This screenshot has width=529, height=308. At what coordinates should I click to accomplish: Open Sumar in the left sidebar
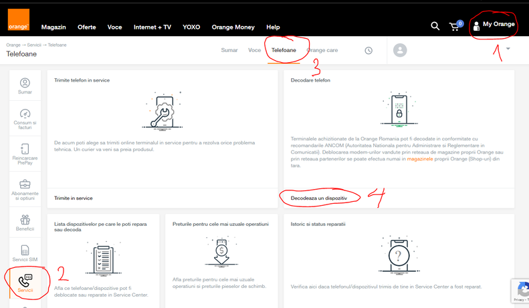click(x=25, y=86)
